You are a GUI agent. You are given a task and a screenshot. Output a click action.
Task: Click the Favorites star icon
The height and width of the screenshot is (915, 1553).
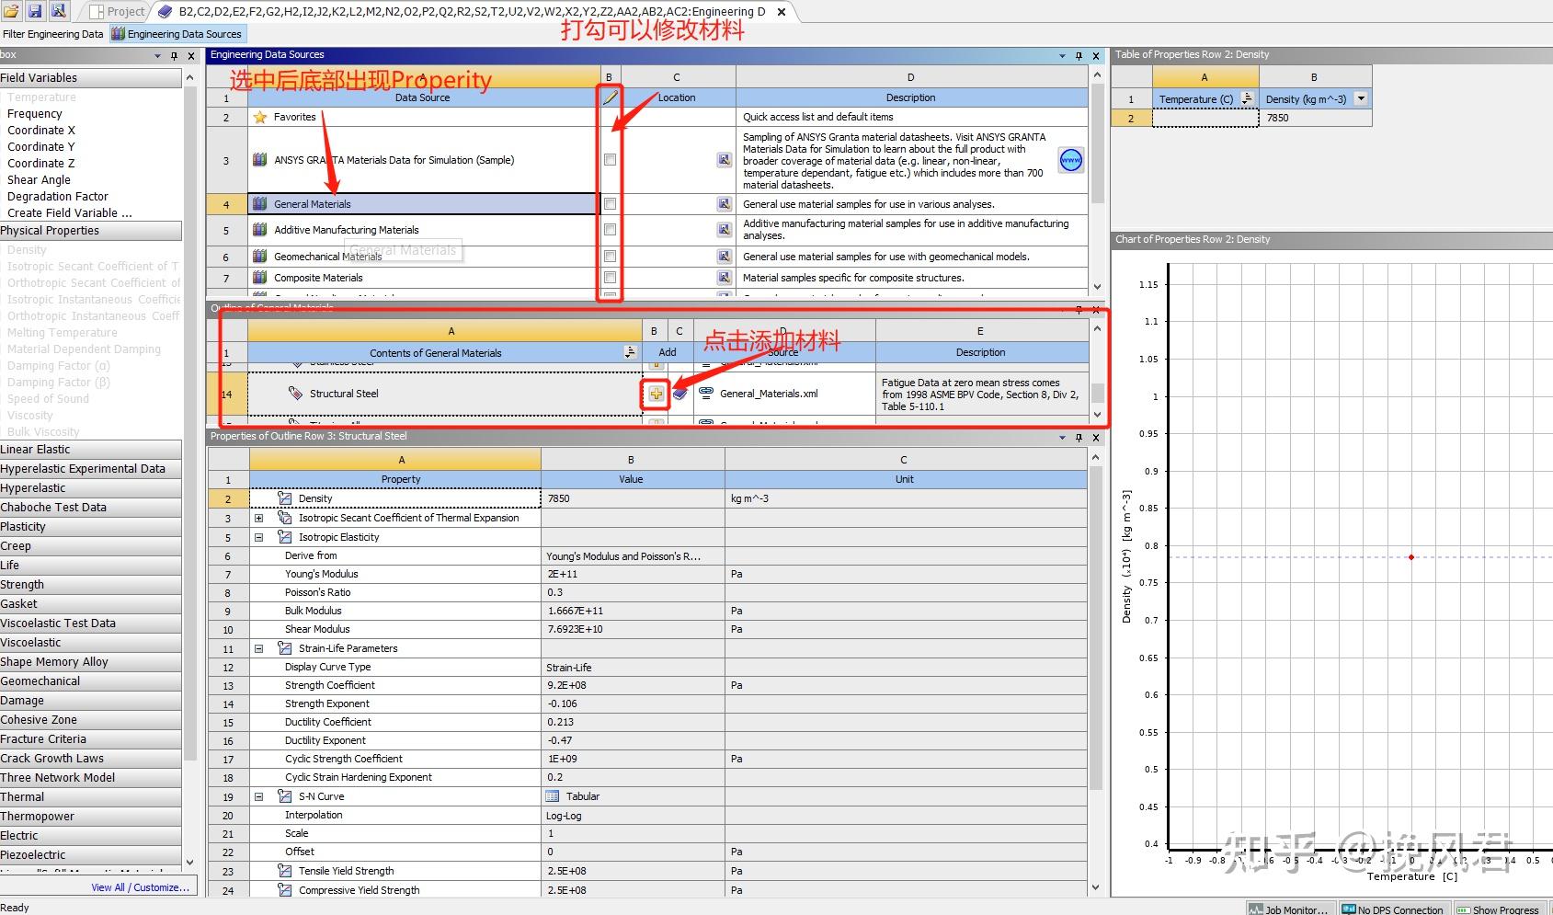(260, 117)
